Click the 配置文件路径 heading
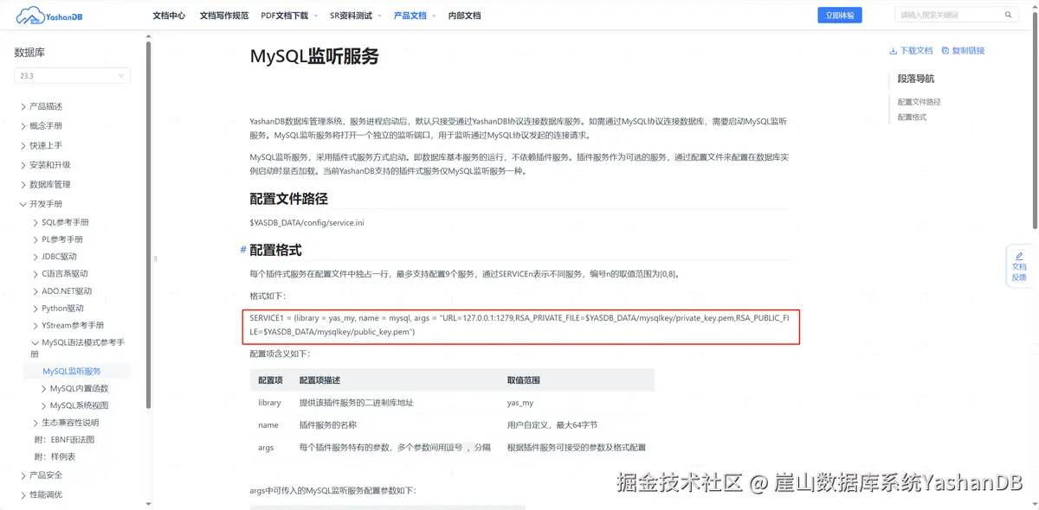The height and width of the screenshot is (510, 1039). coord(288,199)
